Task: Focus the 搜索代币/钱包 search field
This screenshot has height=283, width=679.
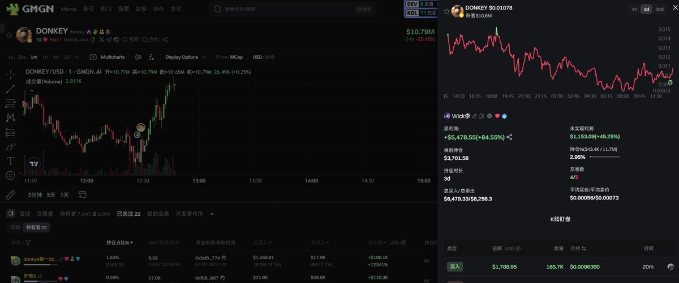Action: coord(291,9)
